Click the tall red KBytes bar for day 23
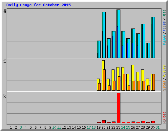 [x=118, y=108]
